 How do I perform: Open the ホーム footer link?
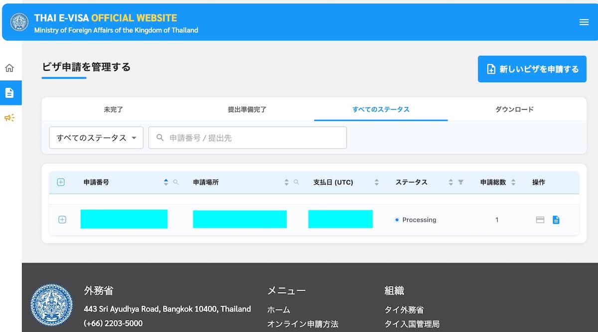pos(279,310)
